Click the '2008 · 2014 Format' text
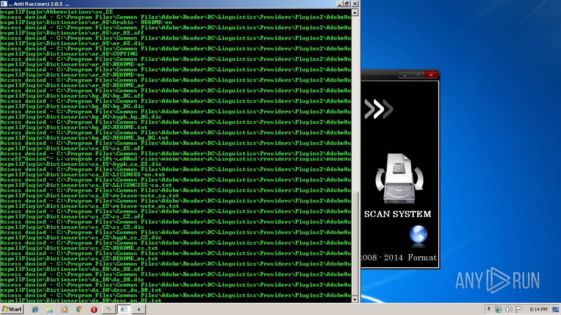 click(x=399, y=257)
